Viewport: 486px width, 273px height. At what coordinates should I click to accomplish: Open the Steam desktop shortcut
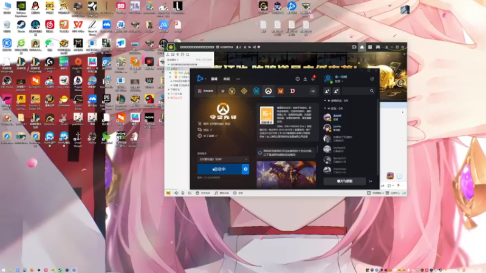click(x=21, y=26)
